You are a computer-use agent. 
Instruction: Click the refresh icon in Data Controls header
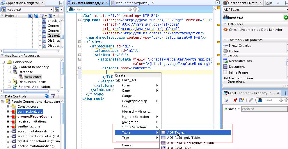pyautogui.click(x=47, y=96)
